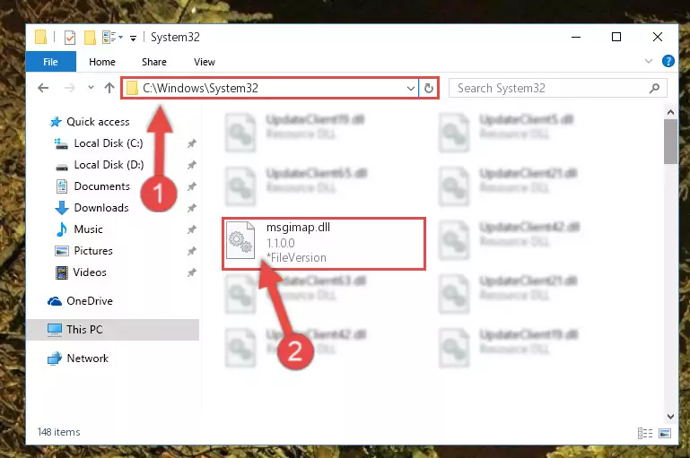This screenshot has height=458, width=690.
Task: Click the pin icon beside Local Disk (C:)
Action: tap(191, 143)
